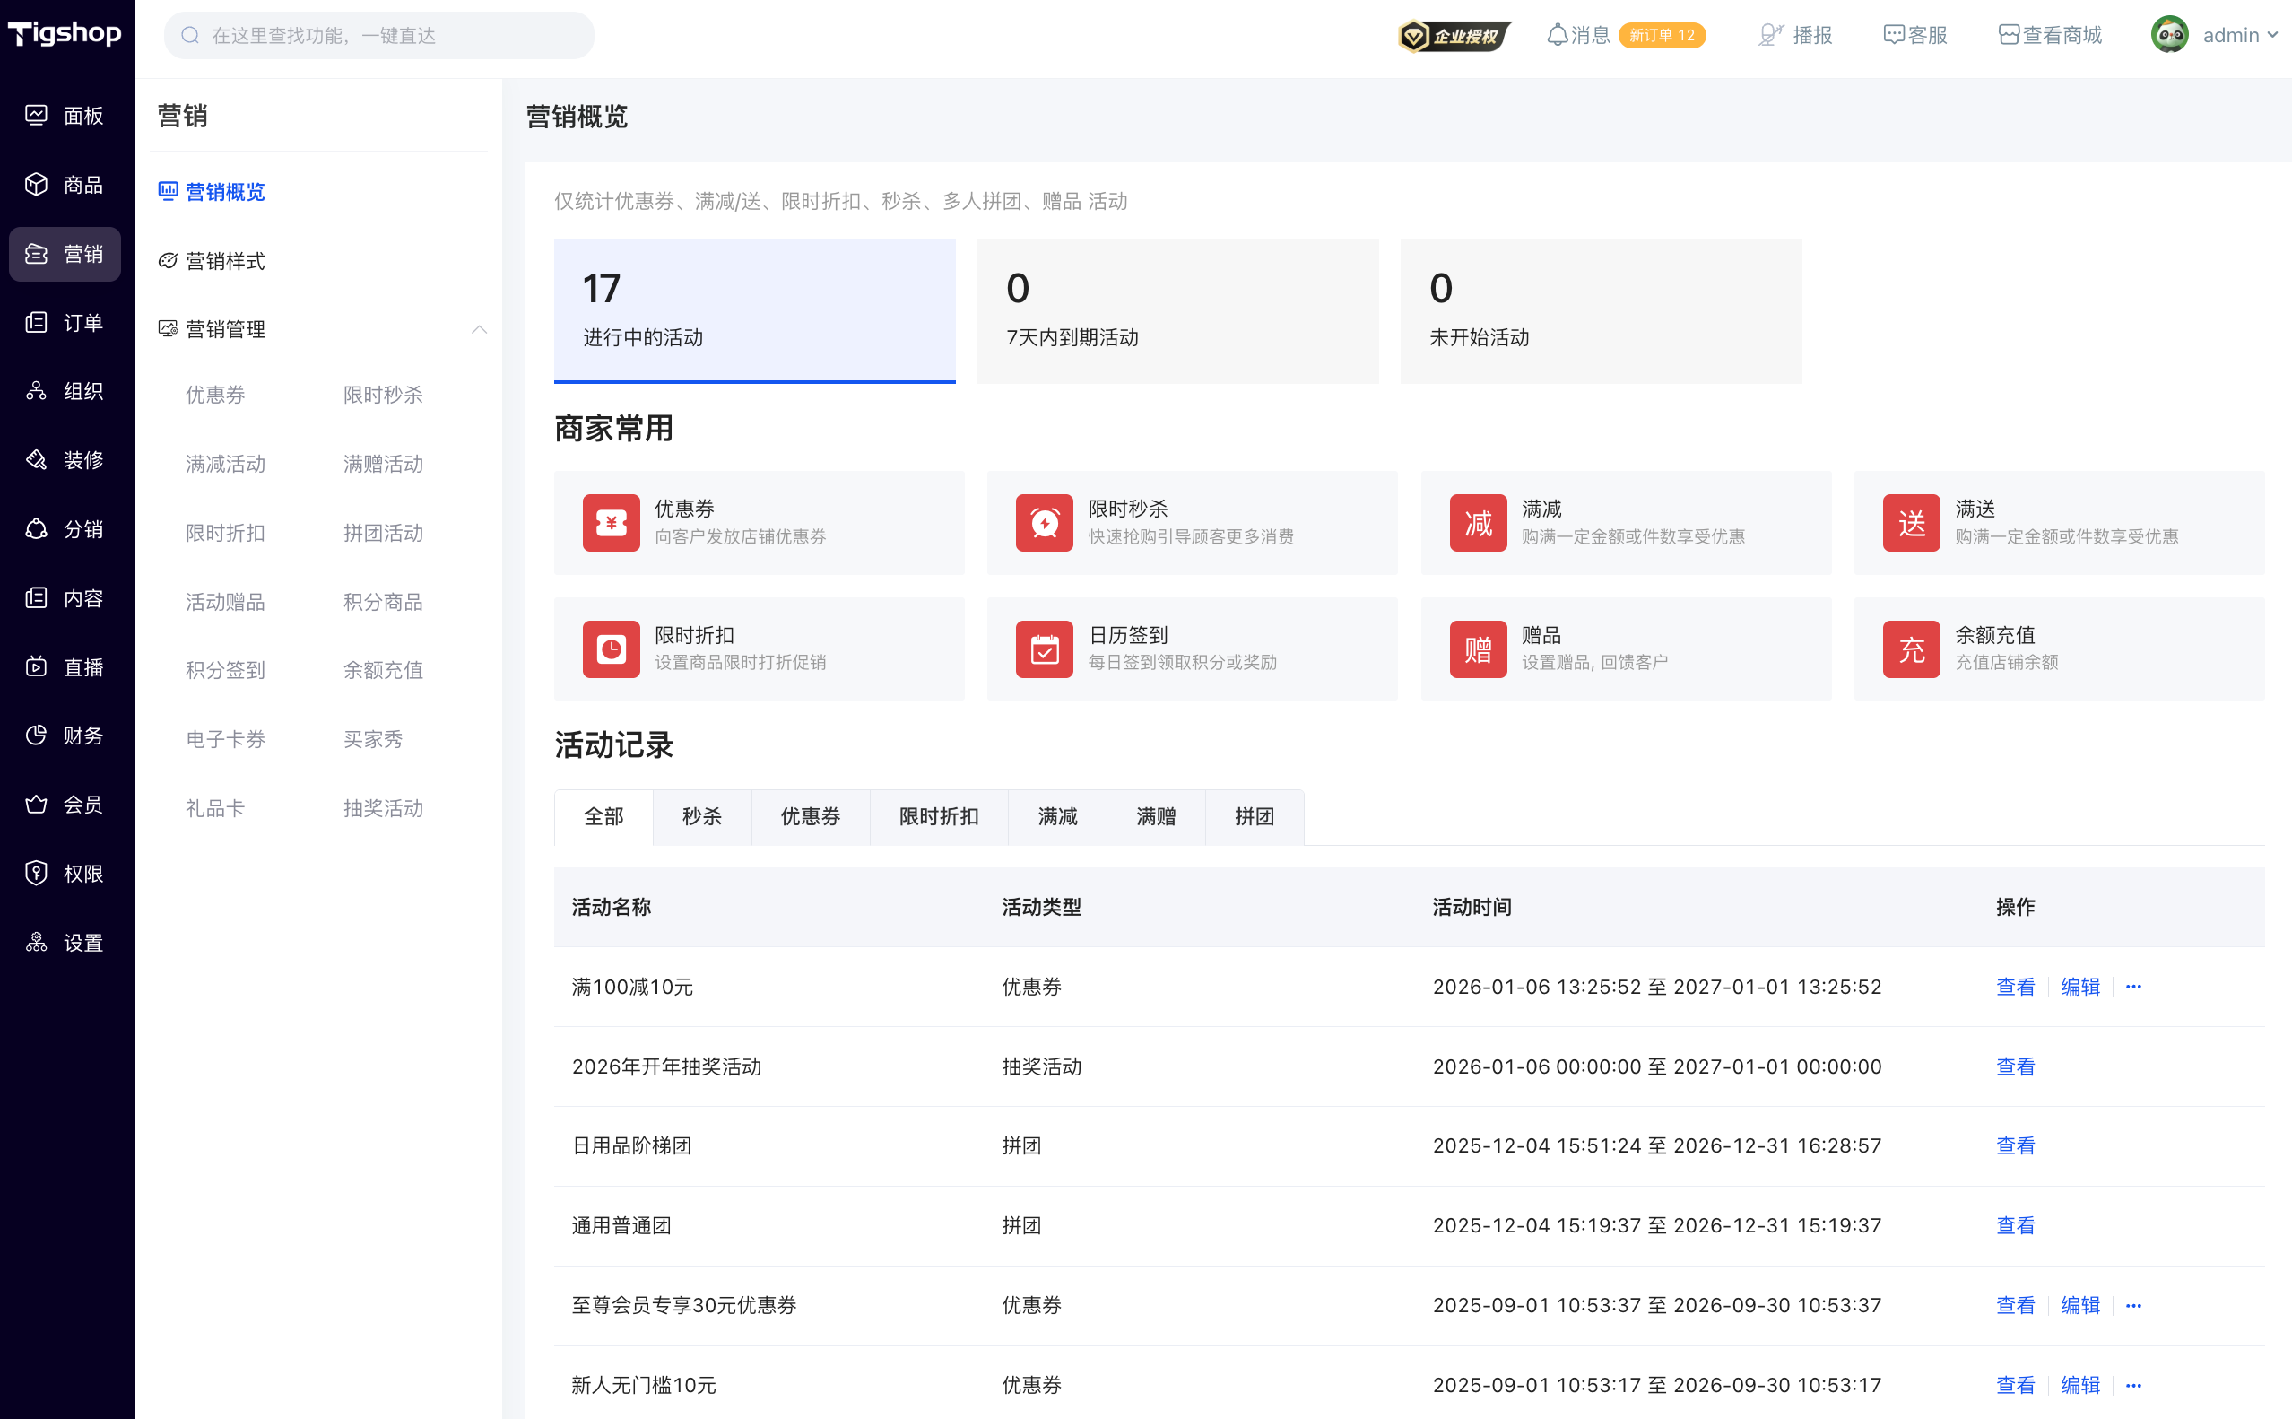Open more actions for 至尊会员专享30元优惠券 row

[x=2133, y=1305]
